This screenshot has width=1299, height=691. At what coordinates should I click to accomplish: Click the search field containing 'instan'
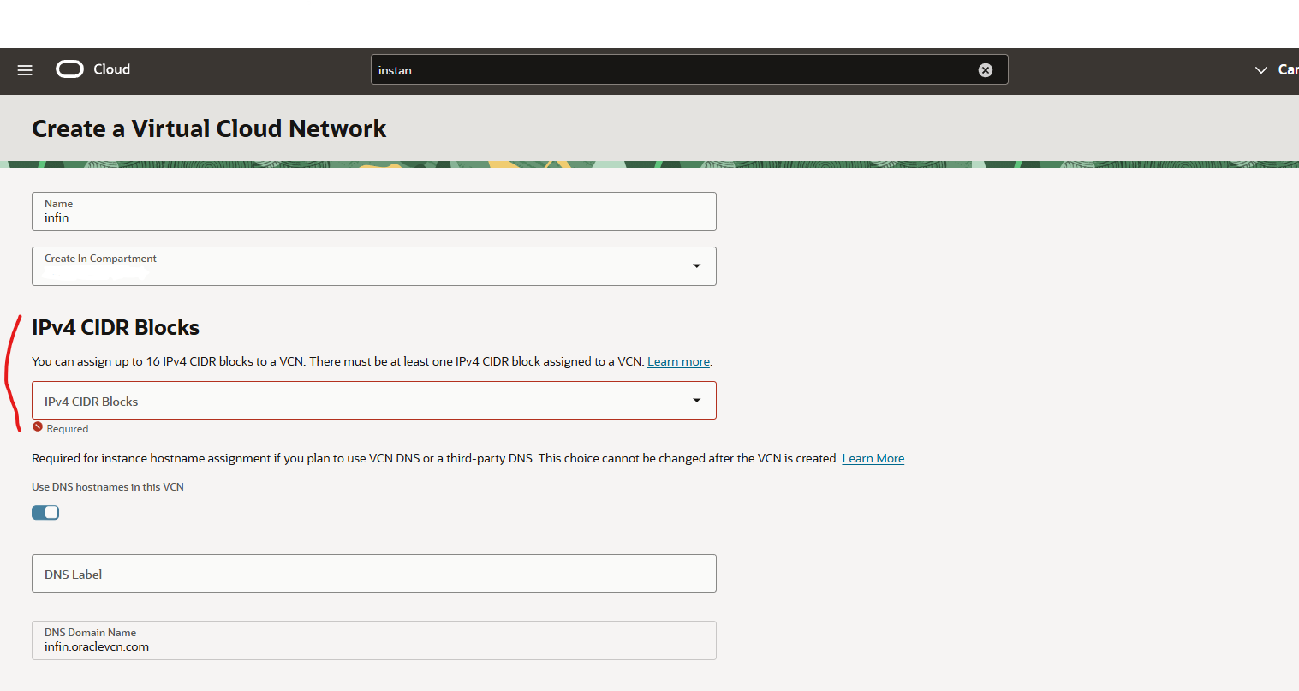click(x=689, y=70)
